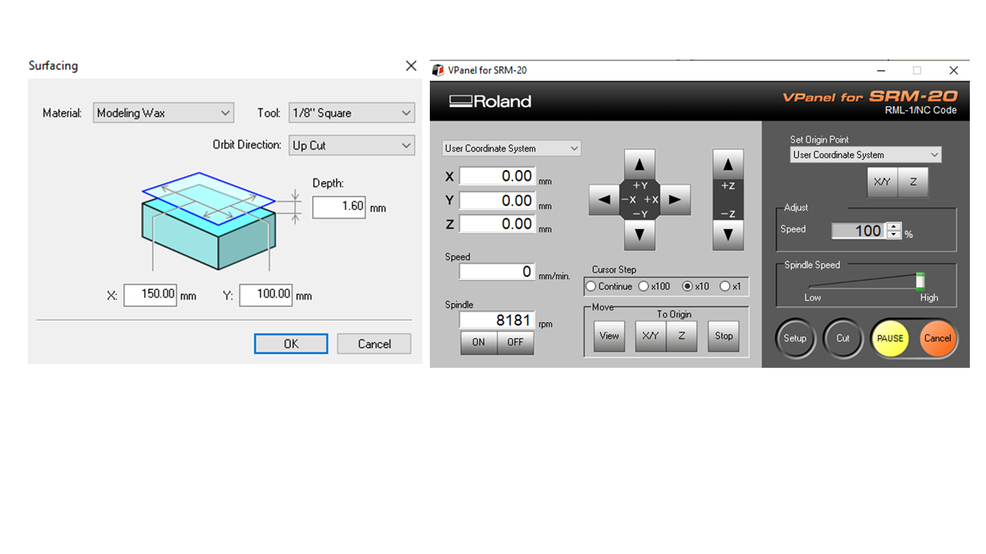Click the Stop move button
The height and width of the screenshot is (554, 986).
tap(724, 336)
